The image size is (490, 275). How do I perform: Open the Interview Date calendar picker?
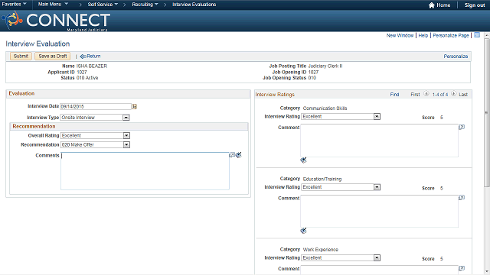tap(135, 107)
